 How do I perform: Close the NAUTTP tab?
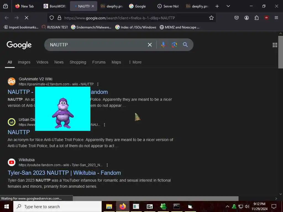pyautogui.click(x=93, y=6)
